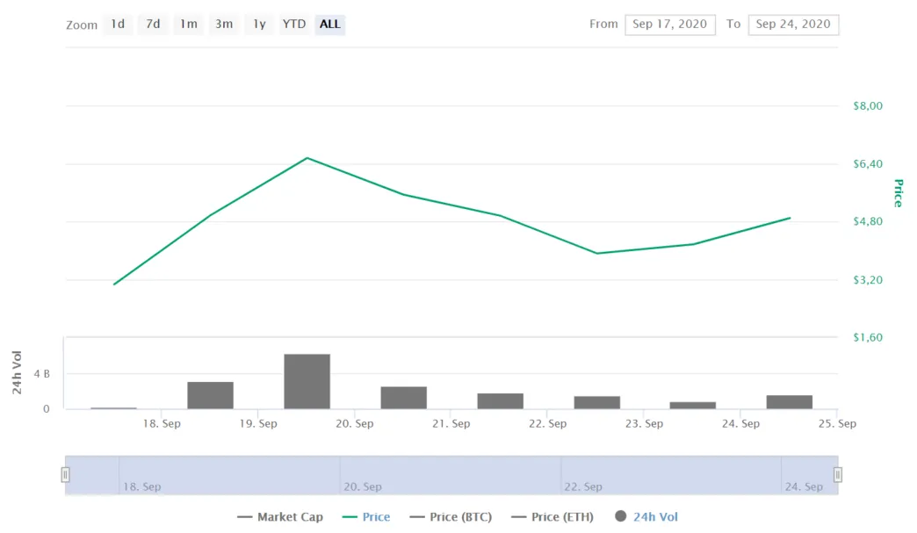Switch to the 1m zoom range
Viewport: 917px width, 533px height.
[189, 25]
